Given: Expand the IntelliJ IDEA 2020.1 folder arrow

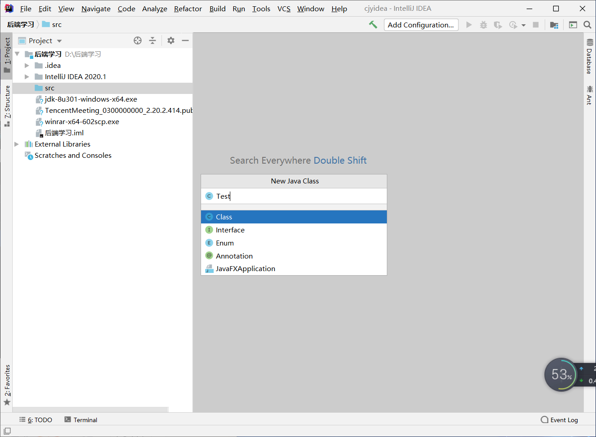Looking at the screenshot, I should pyautogui.click(x=27, y=76).
